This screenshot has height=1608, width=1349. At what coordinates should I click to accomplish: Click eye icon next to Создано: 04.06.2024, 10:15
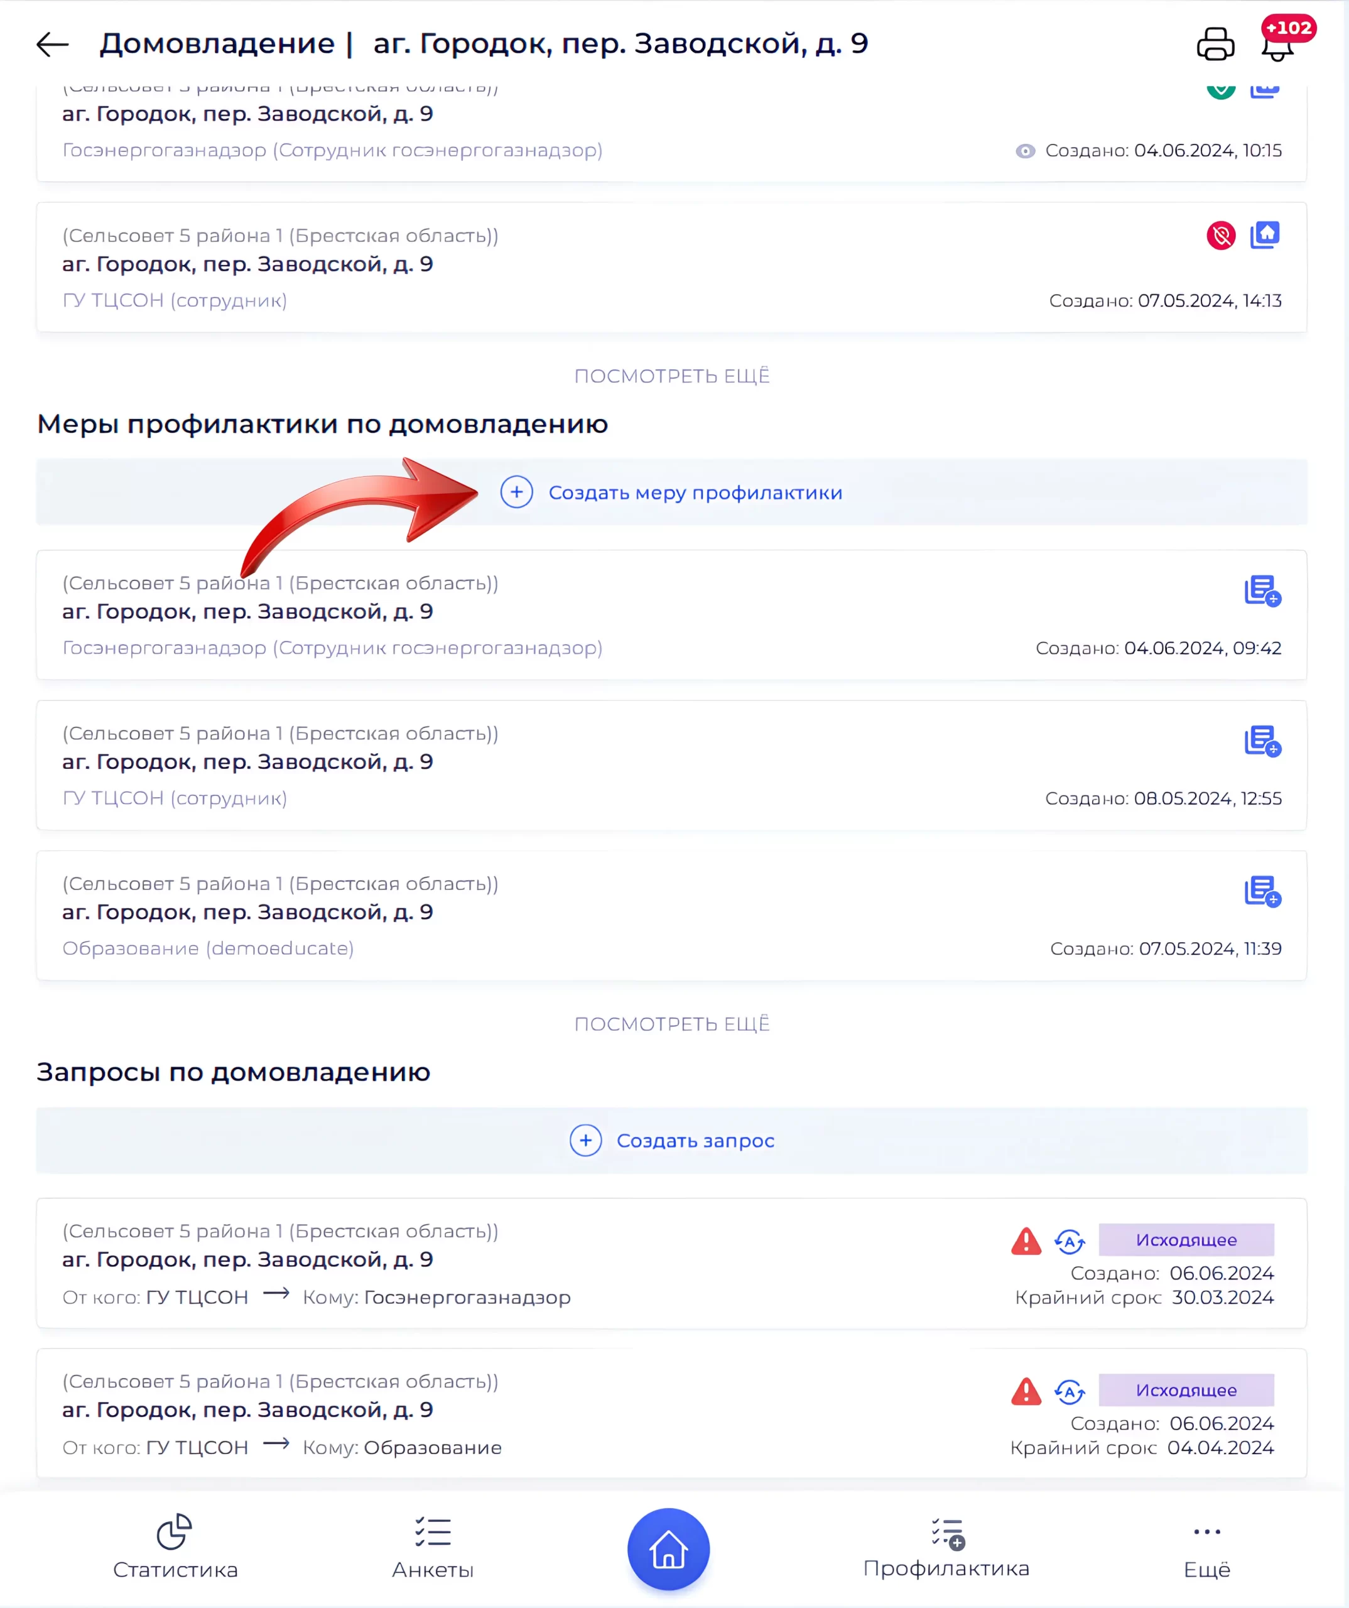pyautogui.click(x=1024, y=151)
